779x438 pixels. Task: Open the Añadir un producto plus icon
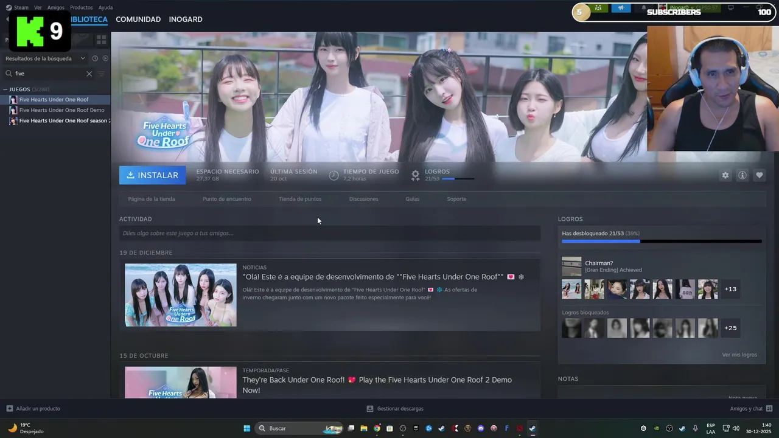(x=9, y=408)
